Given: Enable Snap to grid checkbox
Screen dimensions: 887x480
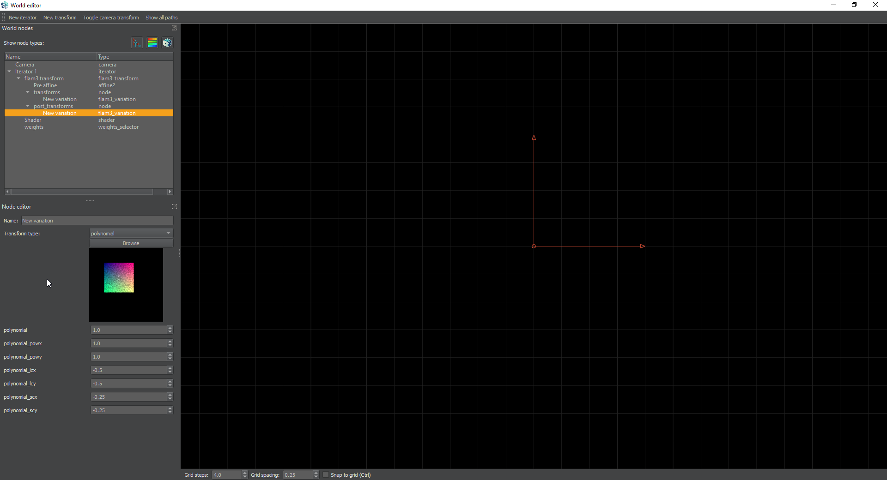Looking at the screenshot, I should click(326, 475).
